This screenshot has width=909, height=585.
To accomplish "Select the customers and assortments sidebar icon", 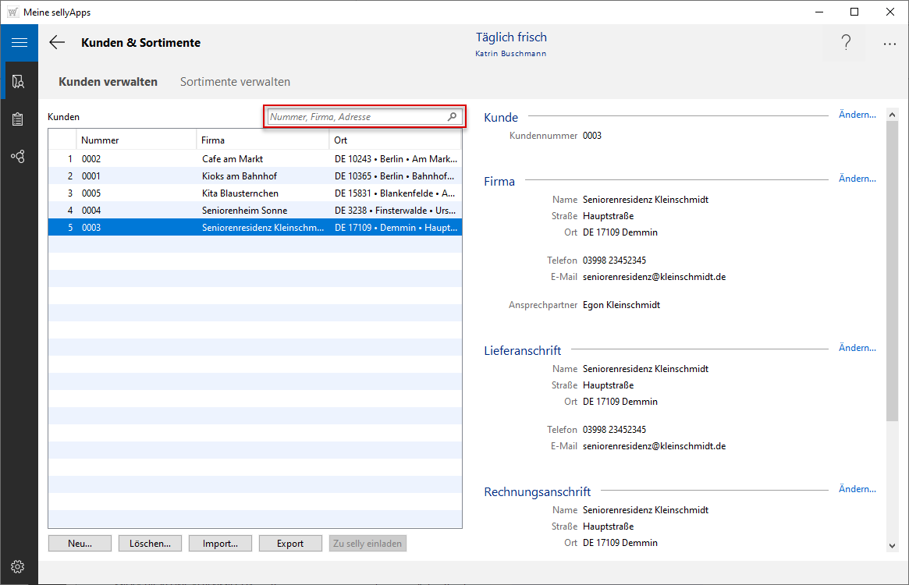I will pos(19,81).
